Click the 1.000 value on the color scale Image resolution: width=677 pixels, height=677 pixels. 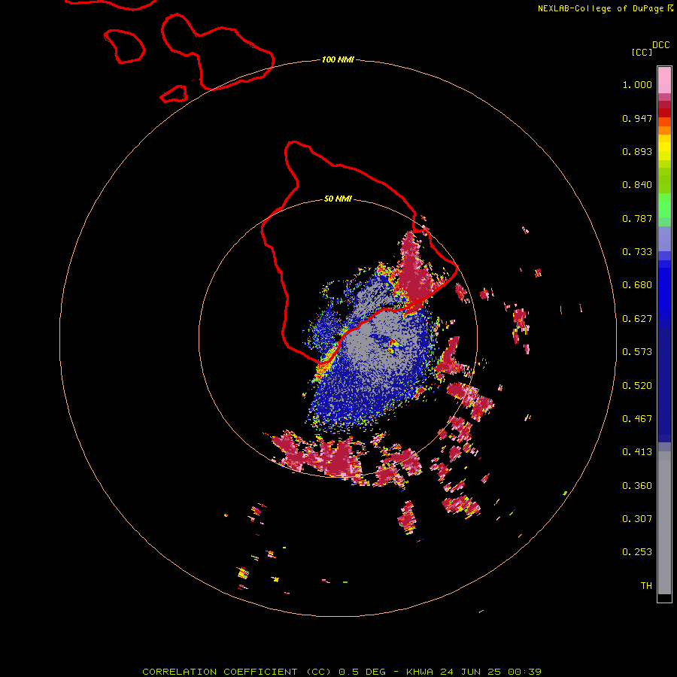[637, 84]
